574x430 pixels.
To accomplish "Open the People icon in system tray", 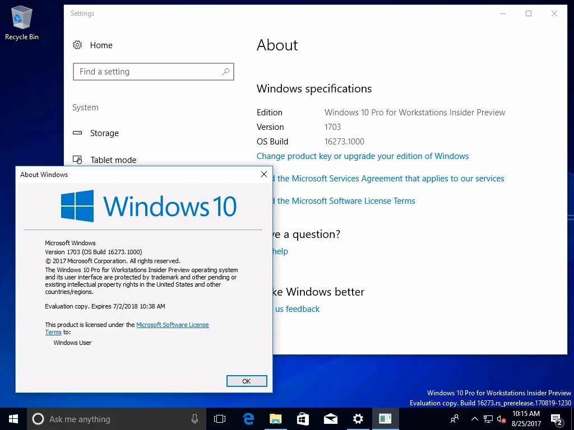I will tap(454, 419).
